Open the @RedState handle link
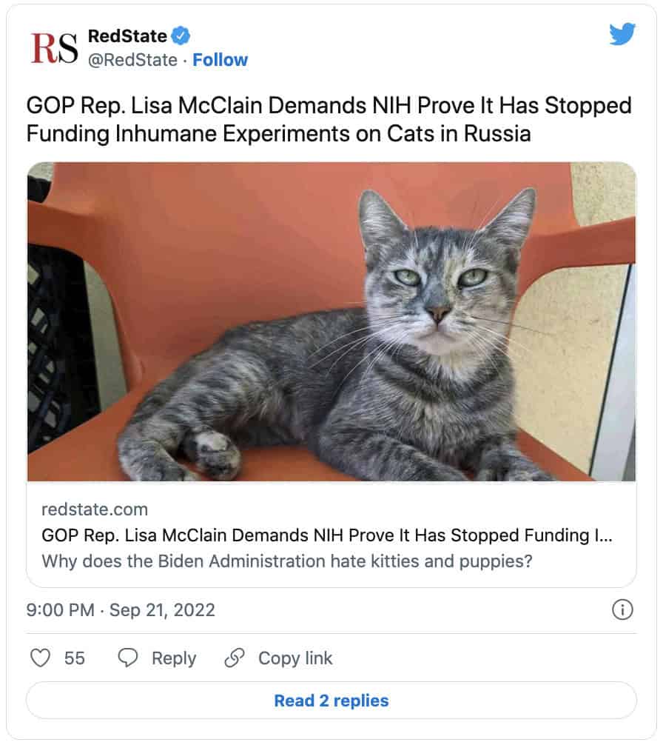The image size is (663, 745). coord(133,60)
